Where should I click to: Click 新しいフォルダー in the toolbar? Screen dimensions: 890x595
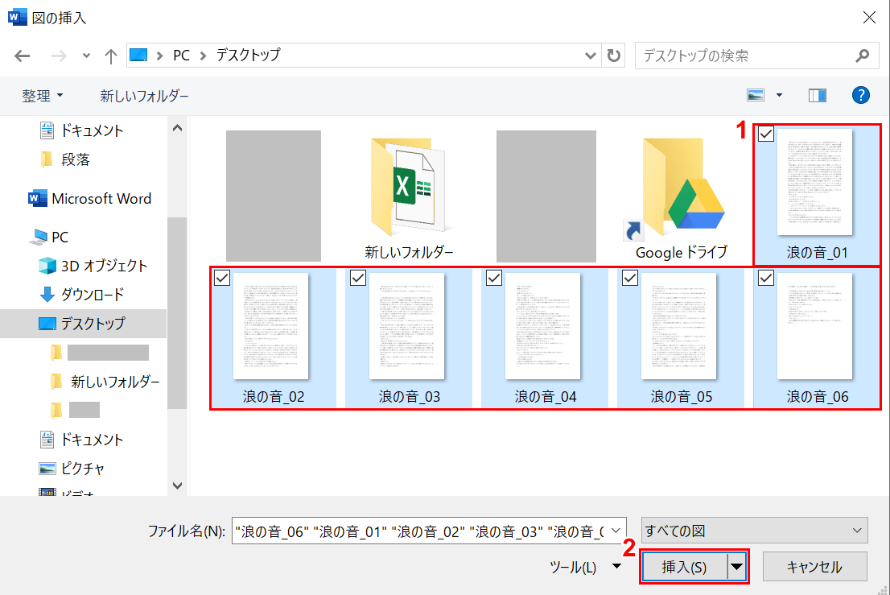point(144,96)
